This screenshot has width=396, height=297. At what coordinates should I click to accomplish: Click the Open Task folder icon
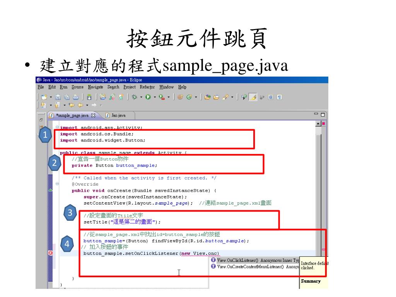[x=216, y=97]
